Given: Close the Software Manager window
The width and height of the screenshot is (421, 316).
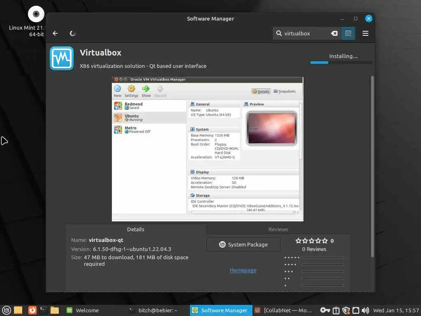Looking at the screenshot, I should pyautogui.click(x=369, y=19).
